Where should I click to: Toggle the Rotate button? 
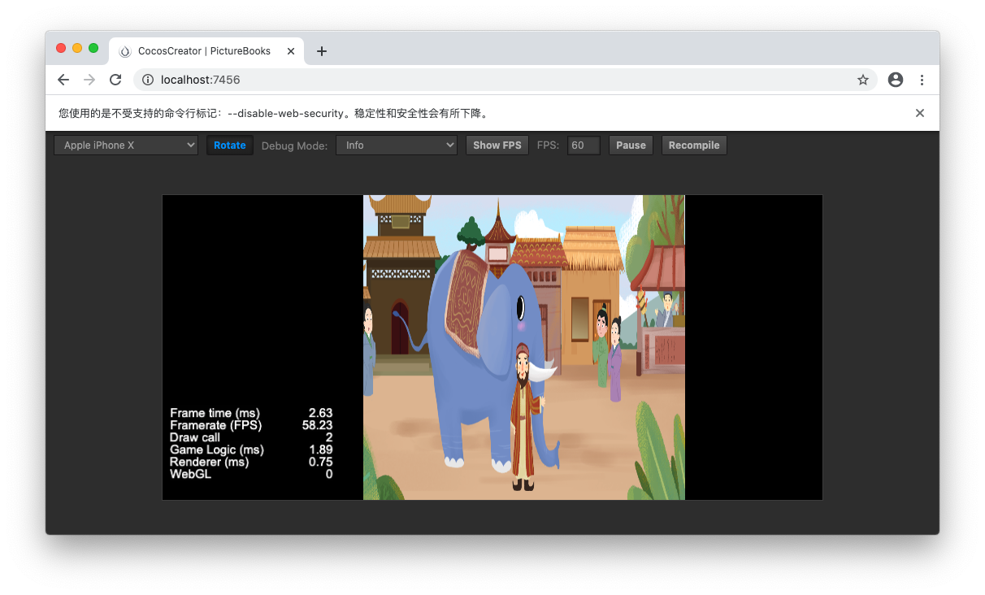230,145
